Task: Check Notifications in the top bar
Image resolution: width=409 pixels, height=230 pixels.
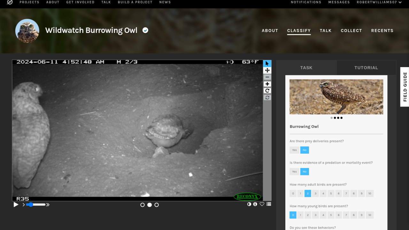Action: point(306,2)
